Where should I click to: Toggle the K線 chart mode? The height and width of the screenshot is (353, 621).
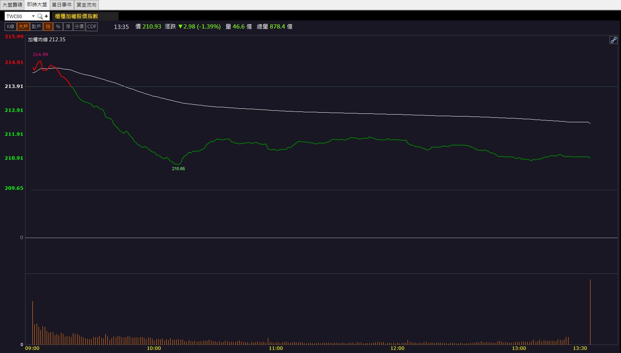point(10,27)
